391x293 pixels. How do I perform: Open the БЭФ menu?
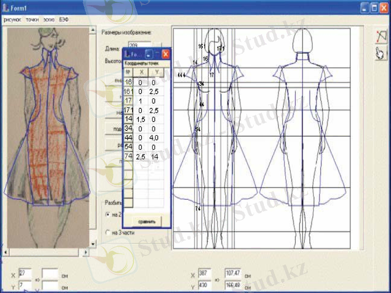point(64,20)
